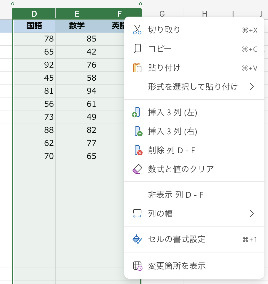Expand the 形式を選択して貼り付け submenu arrow
This screenshot has height=284, width=268.
[251, 87]
